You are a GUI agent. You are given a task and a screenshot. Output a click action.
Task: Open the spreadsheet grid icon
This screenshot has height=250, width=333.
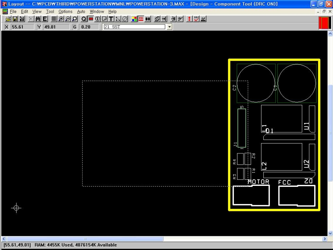coord(54,19)
